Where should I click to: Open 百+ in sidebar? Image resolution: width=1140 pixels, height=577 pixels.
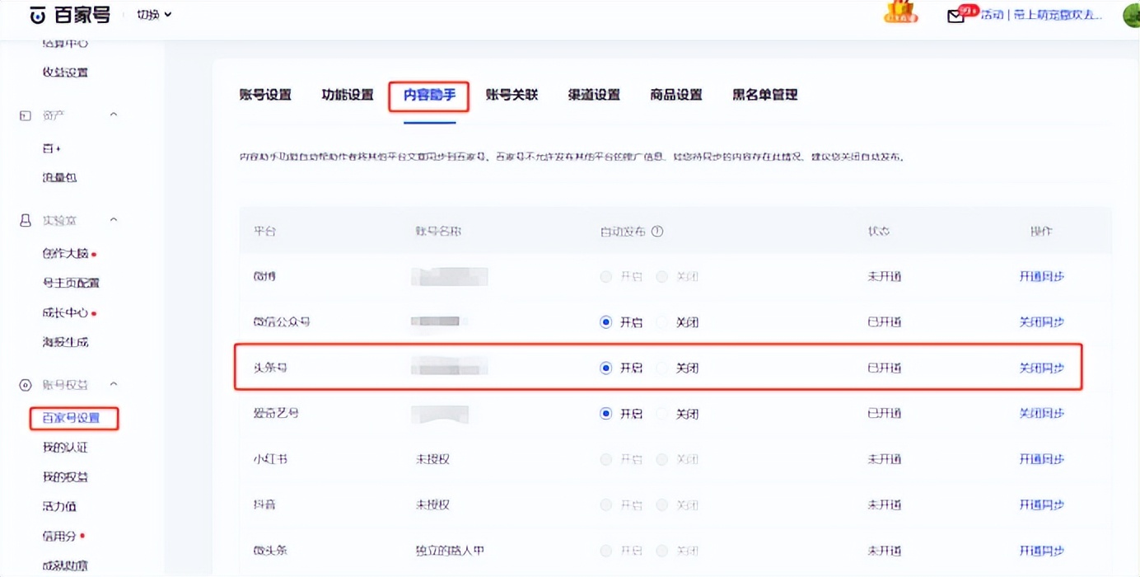pyautogui.click(x=52, y=148)
